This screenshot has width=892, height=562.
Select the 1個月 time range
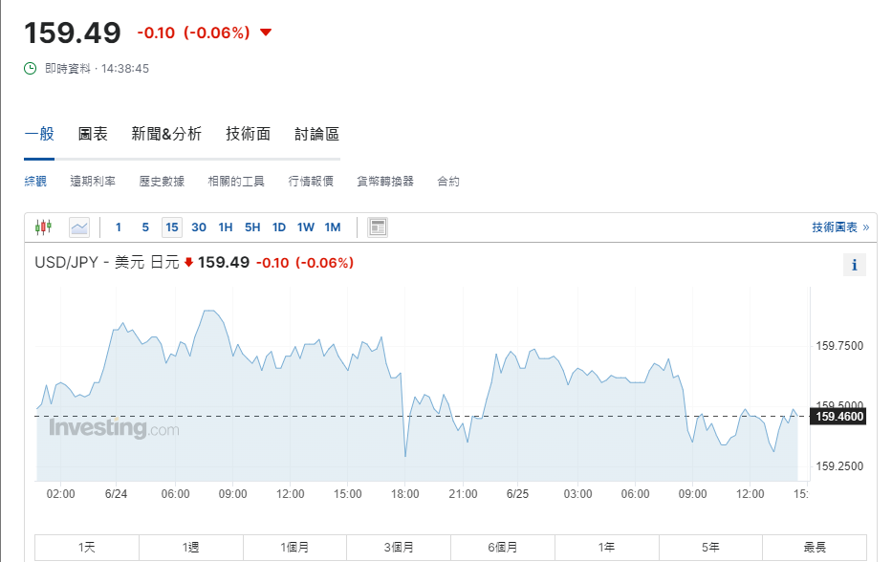(x=294, y=548)
